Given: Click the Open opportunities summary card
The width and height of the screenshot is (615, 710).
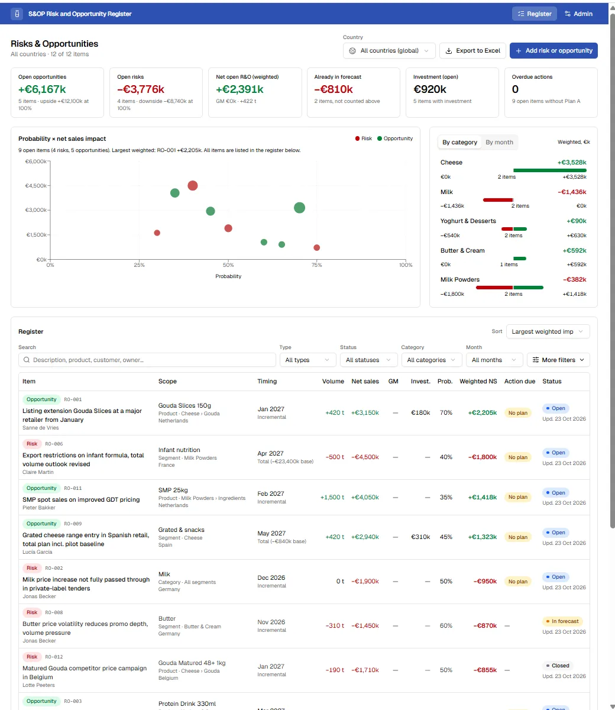Looking at the screenshot, I should 57,93.
